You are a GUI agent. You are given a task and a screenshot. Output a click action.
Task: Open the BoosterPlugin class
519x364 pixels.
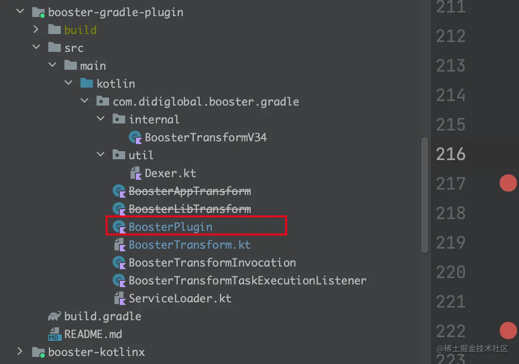[x=170, y=227]
